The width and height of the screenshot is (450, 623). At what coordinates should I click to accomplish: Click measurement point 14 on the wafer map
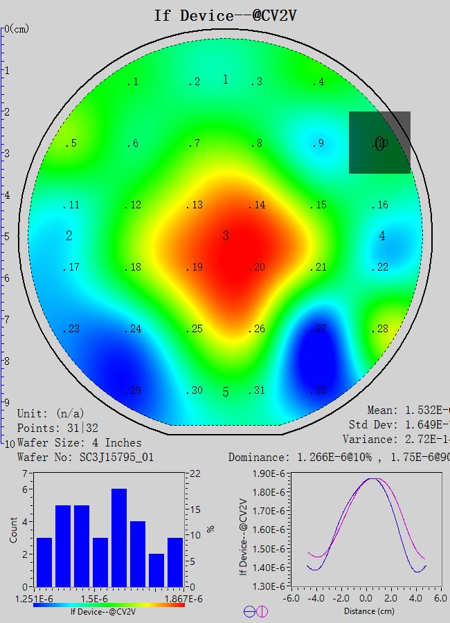257,206
